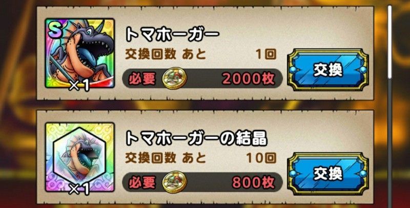410x208 pixels.
Task: Select the トマホーガーの結晶 title text
Action: 196,138
